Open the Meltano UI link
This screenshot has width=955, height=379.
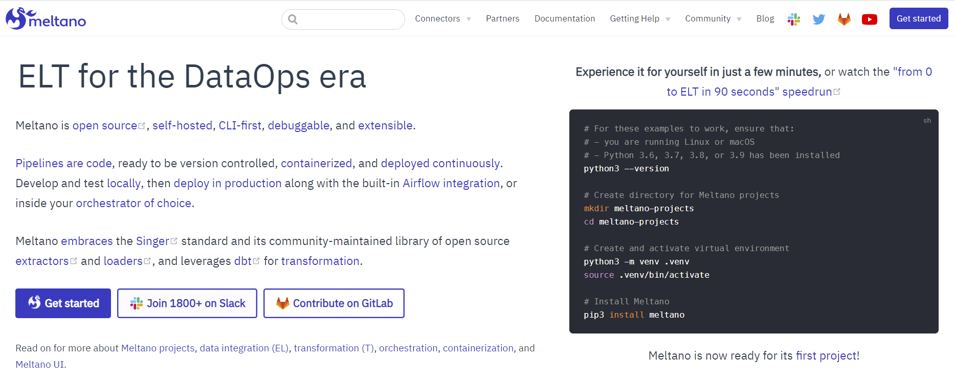pos(40,364)
